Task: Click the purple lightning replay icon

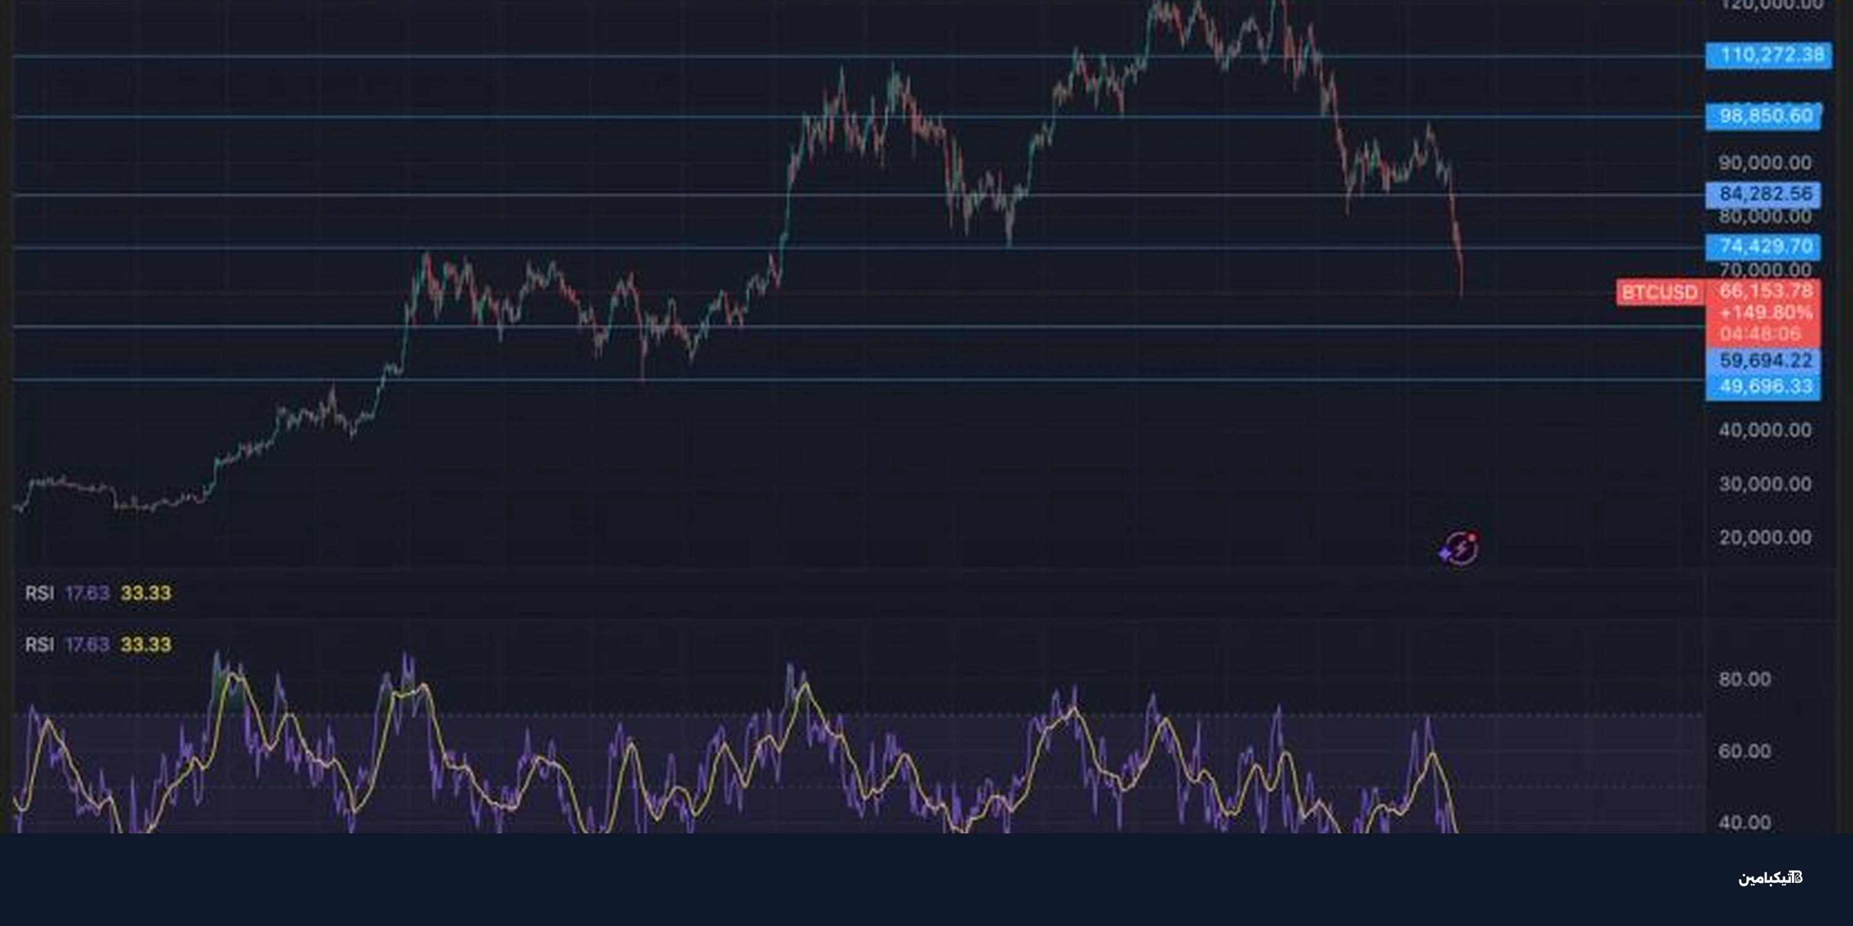Action: 1460,549
